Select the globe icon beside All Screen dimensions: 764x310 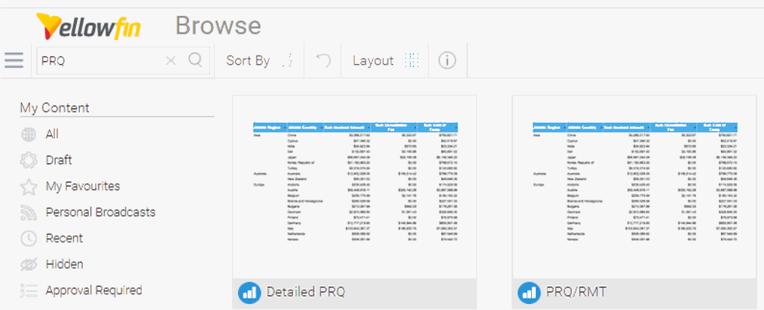29,135
